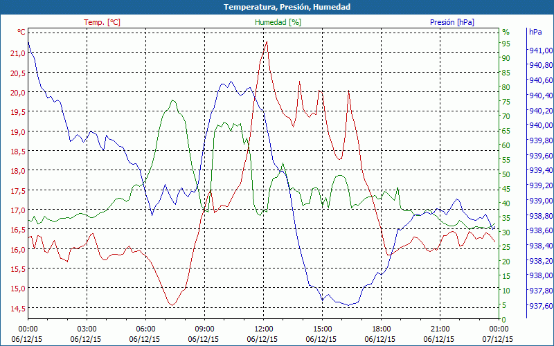Click the '00:00' label above date 07/12/15
Screen dimensions: 554x346
tap(499, 329)
